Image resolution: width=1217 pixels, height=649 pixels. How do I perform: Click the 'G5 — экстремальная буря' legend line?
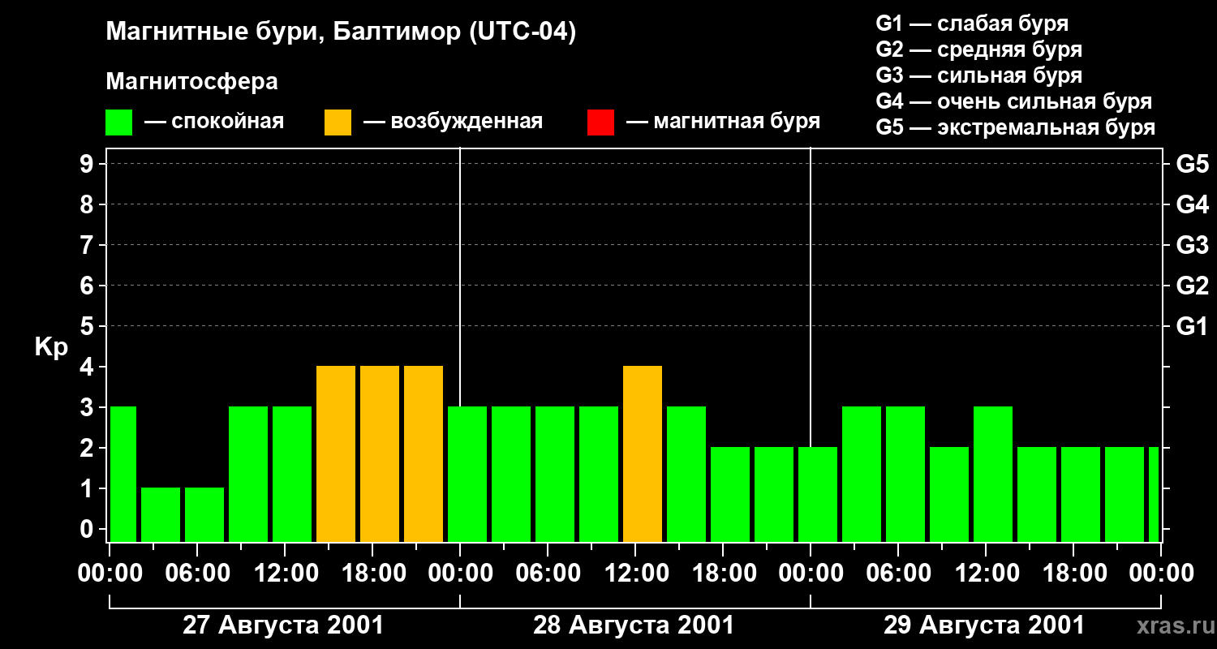(1016, 128)
